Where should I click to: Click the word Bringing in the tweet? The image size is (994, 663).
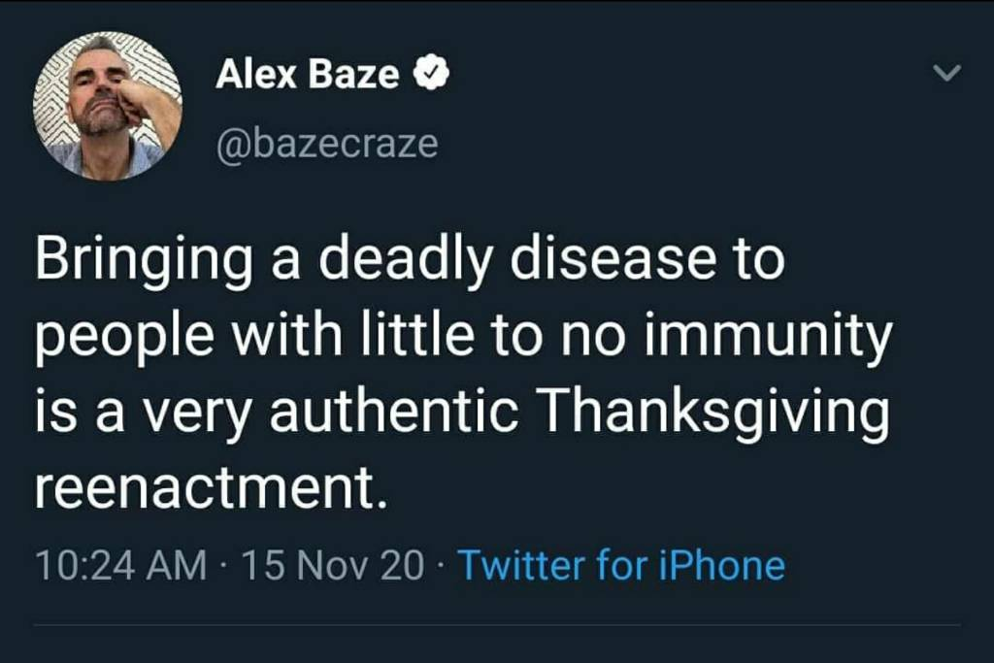coord(144,259)
